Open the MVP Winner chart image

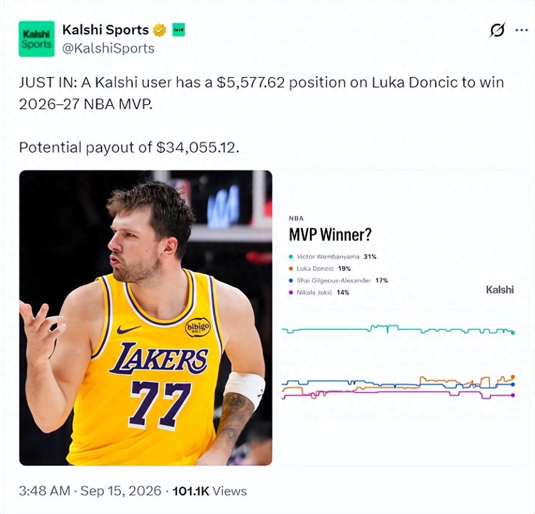(x=403, y=318)
